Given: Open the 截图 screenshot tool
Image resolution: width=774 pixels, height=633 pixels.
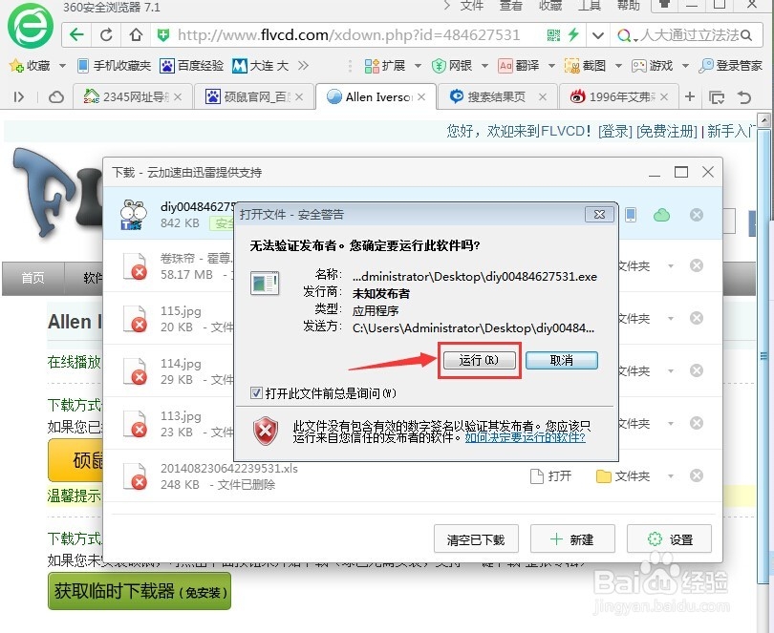Looking at the screenshot, I should 585,66.
